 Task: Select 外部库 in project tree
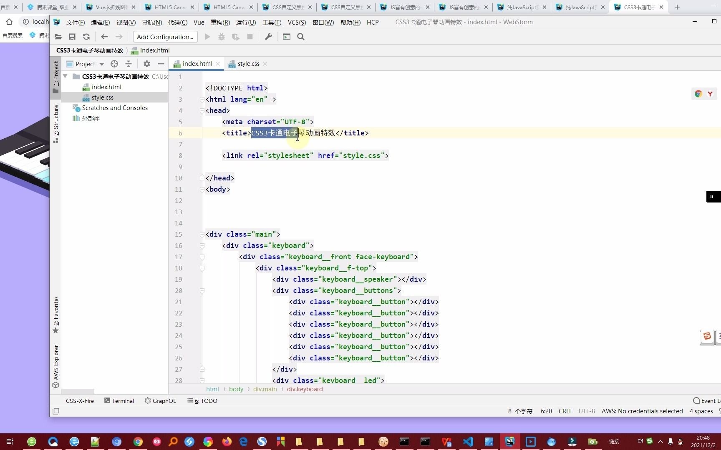(x=91, y=118)
